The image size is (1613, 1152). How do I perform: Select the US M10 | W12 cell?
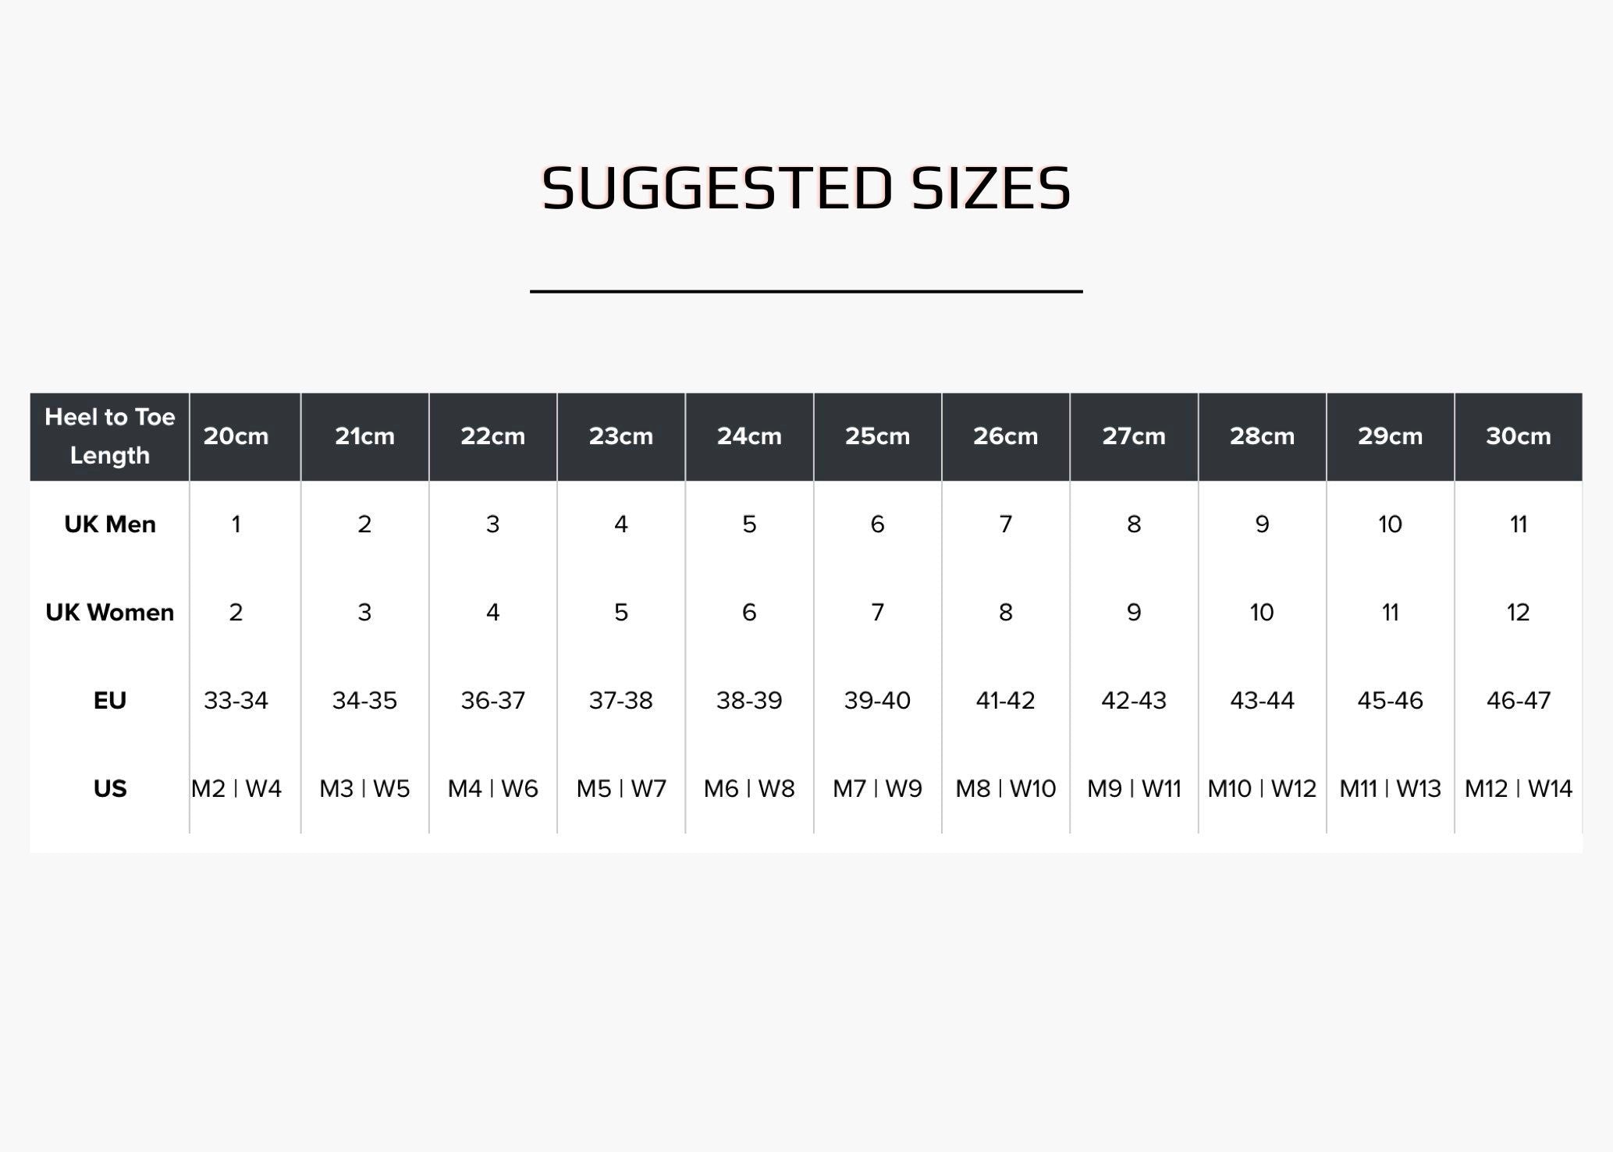(x=1262, y=789)
